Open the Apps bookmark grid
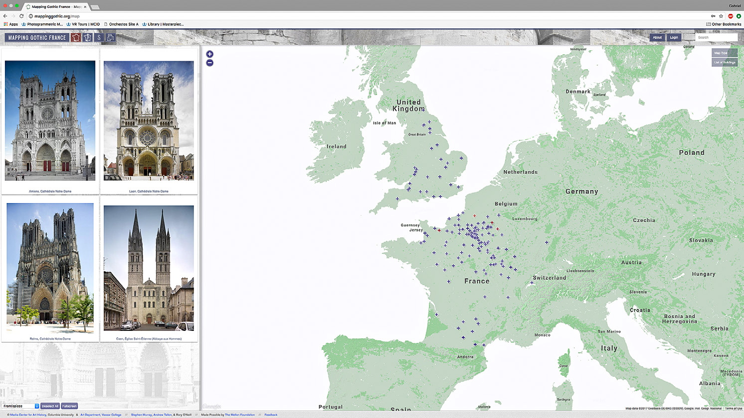Viewport: 744px width, 418px height. pos(10,24)
